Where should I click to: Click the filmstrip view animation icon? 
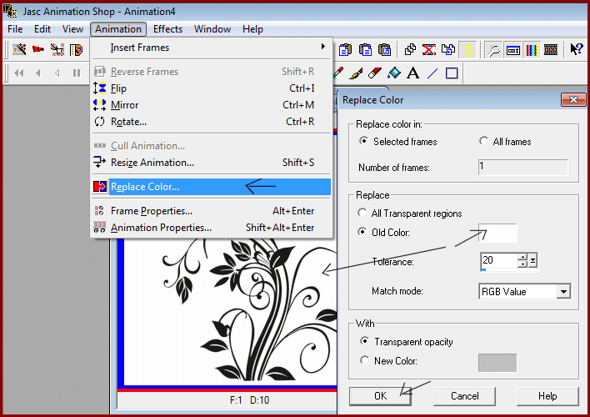tap(551, 49)
